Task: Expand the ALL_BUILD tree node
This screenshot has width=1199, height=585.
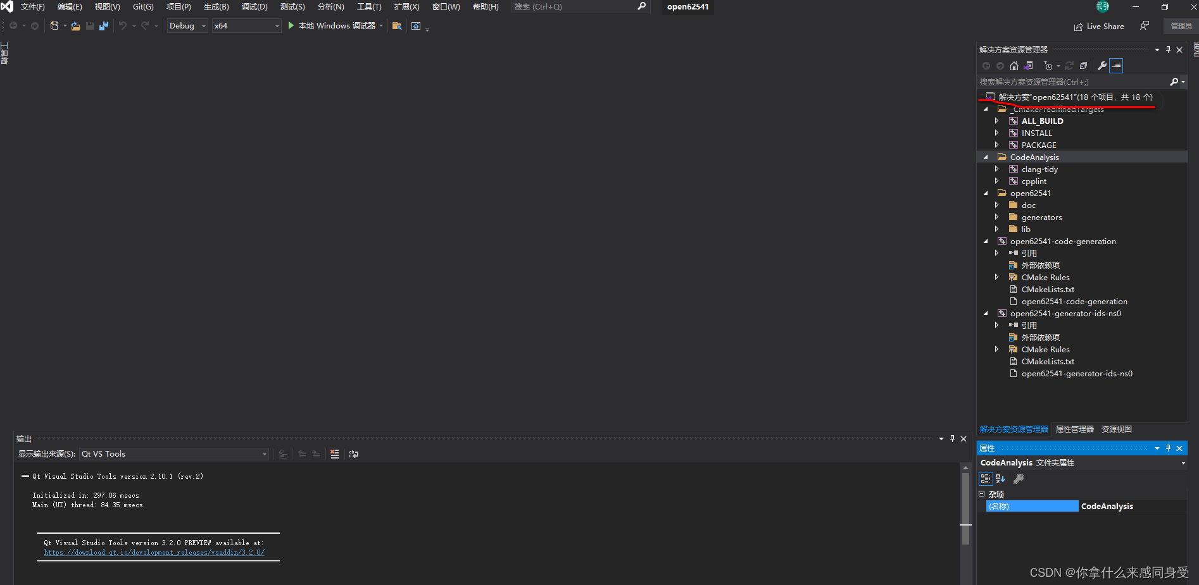Action: click(998, 121)
